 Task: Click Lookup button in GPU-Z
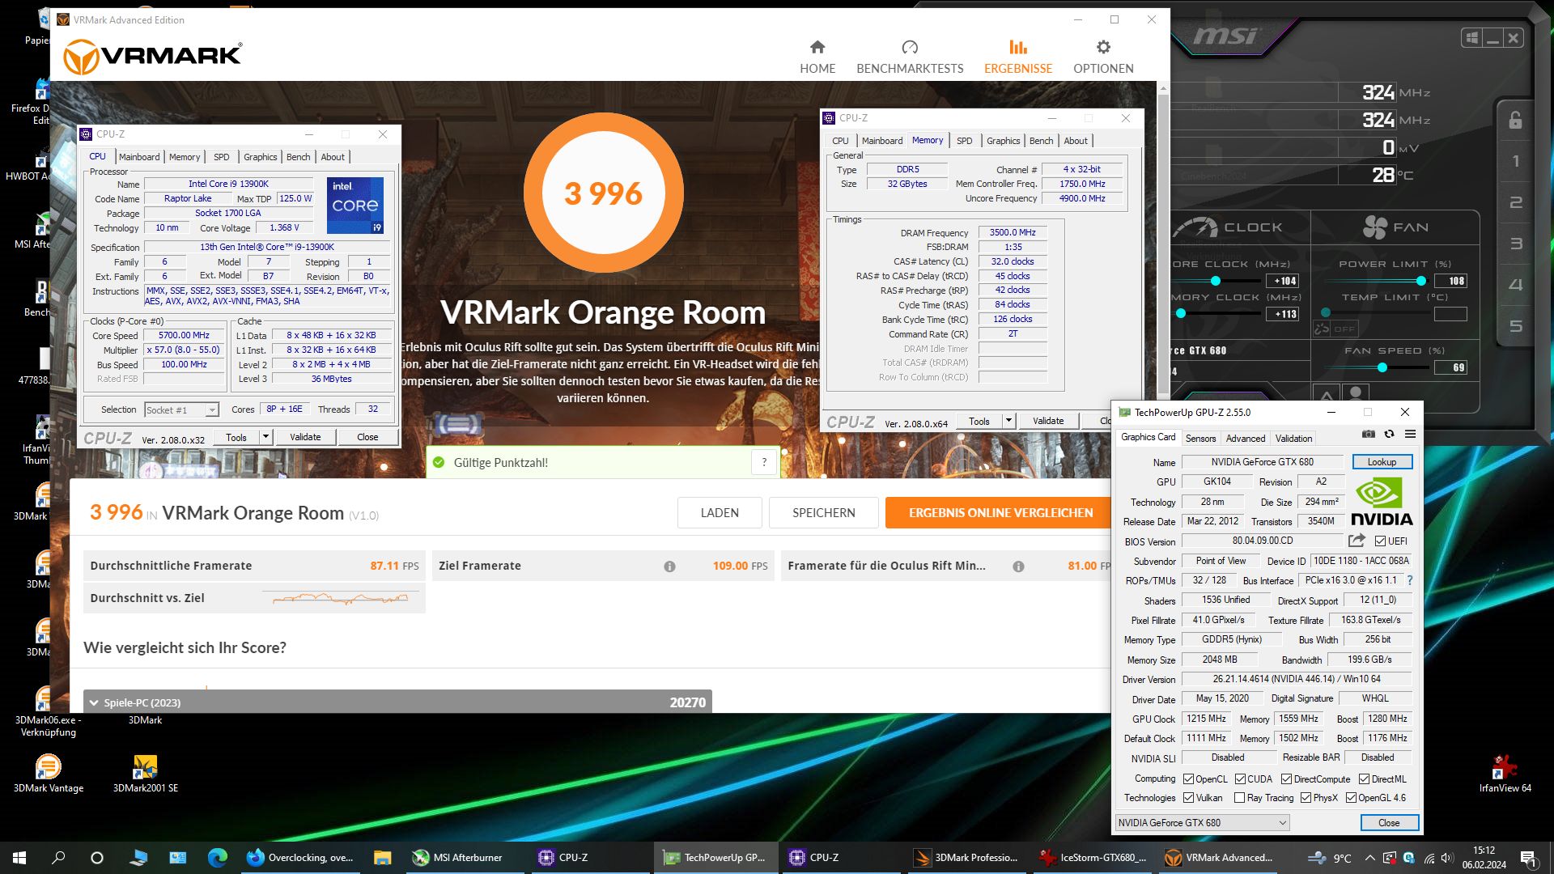coord(1382,461)
